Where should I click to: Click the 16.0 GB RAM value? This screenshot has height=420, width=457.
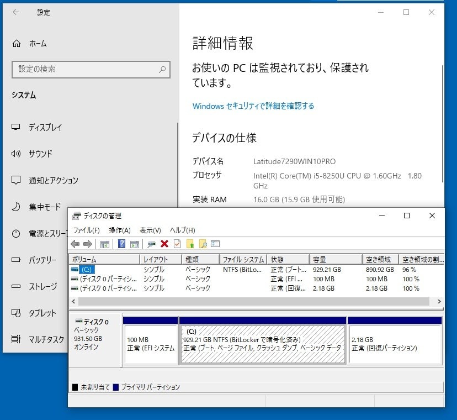(x=299, y=200)
